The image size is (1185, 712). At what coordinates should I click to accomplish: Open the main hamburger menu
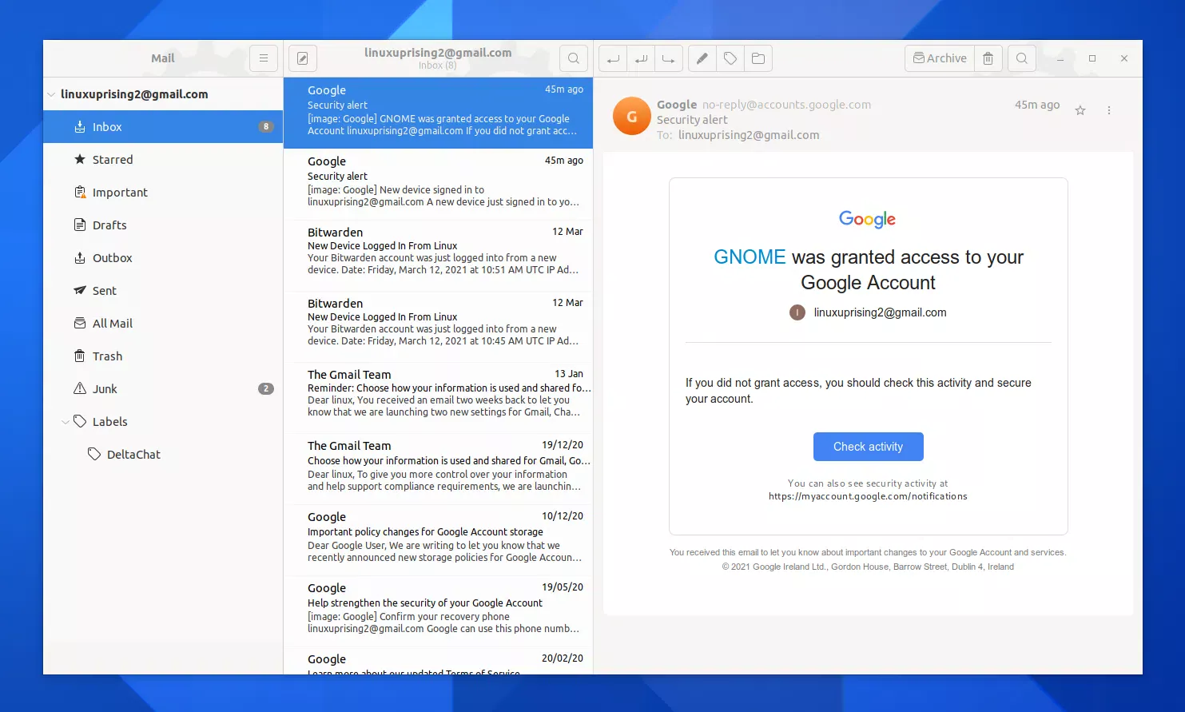(x=264, y=58)
